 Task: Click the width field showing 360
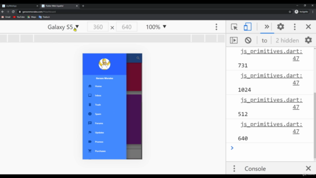click(98, 27)
